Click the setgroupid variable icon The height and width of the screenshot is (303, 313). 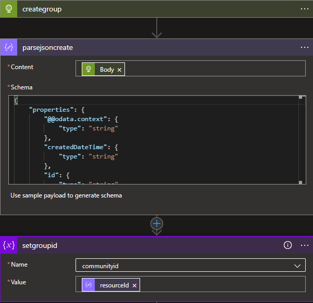9,246
